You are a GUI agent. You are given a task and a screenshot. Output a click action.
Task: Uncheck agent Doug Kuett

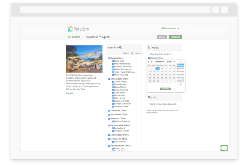[113, 61]
